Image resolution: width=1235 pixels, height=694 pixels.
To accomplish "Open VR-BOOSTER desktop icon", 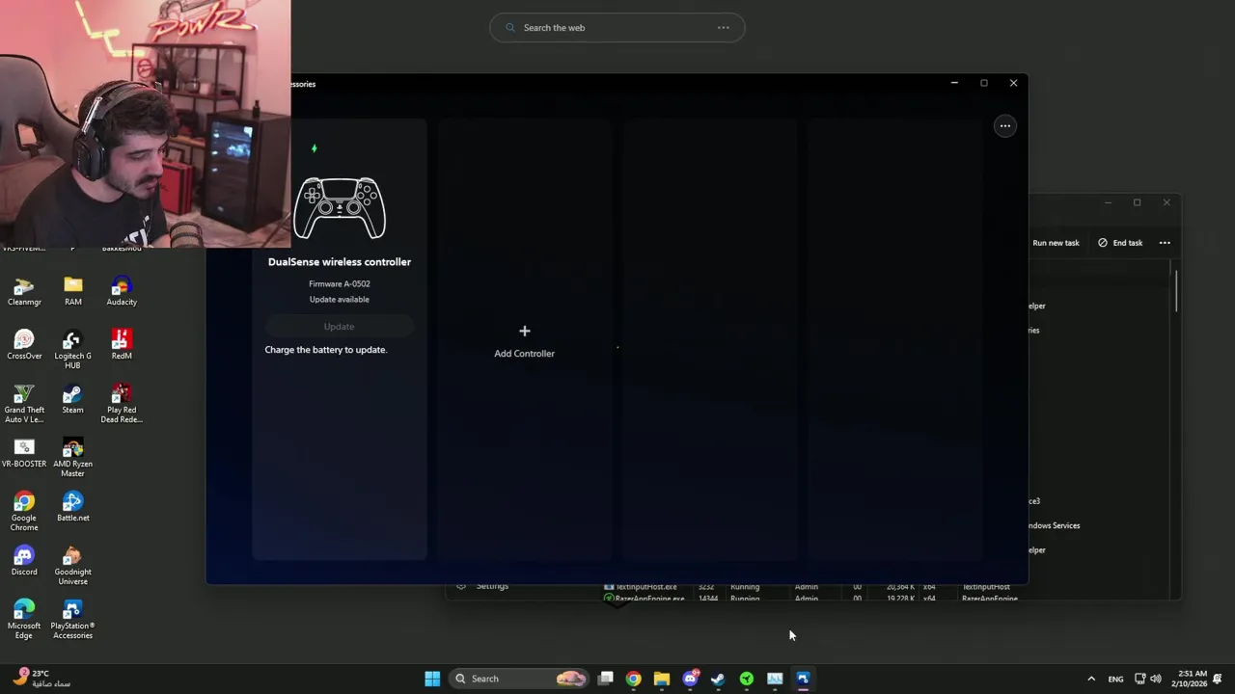I will (x=24, y=453).
